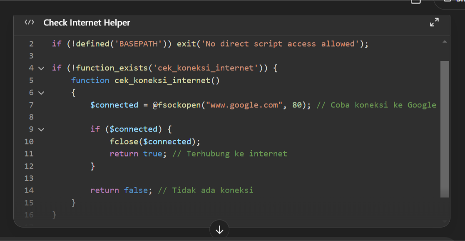
Task: Click the fclose call on line 10
Action: point(124,142)
